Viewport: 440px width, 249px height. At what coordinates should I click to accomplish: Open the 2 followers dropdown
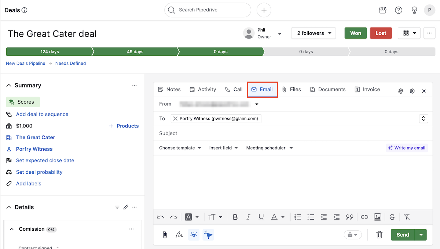(x=313, y=33)
